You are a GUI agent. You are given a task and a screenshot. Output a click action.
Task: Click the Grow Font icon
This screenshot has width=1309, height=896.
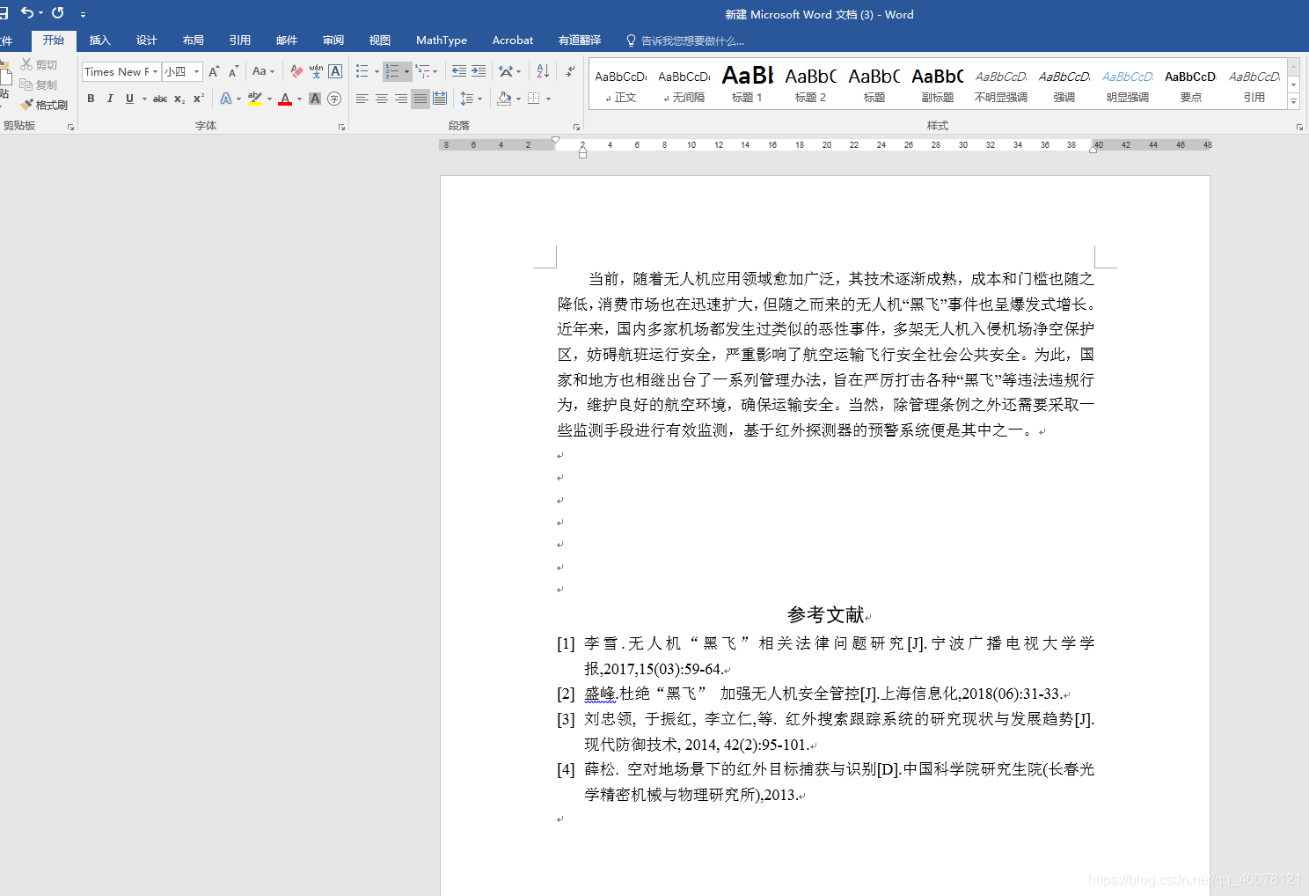pos(214,72)
